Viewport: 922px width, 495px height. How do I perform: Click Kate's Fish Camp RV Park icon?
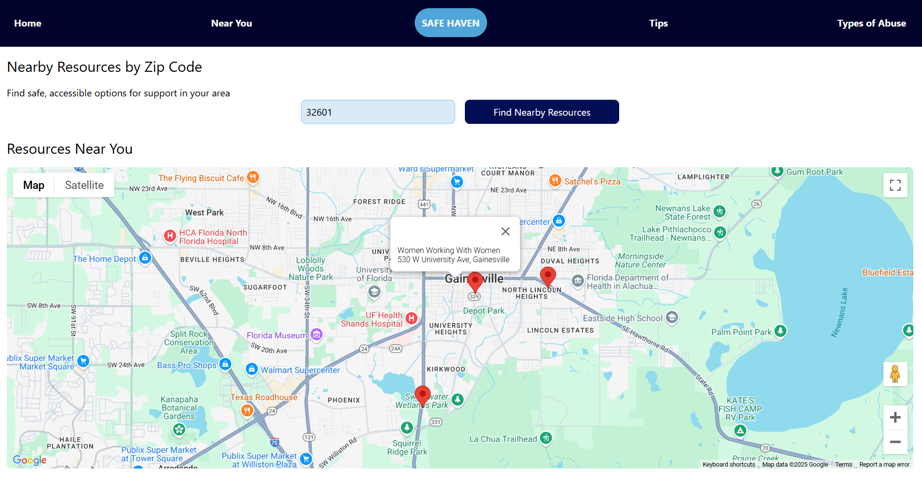(740, 431)
